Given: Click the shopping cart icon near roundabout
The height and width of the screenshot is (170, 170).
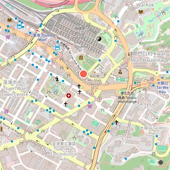Looking at the screenshot, I should 90,106.
